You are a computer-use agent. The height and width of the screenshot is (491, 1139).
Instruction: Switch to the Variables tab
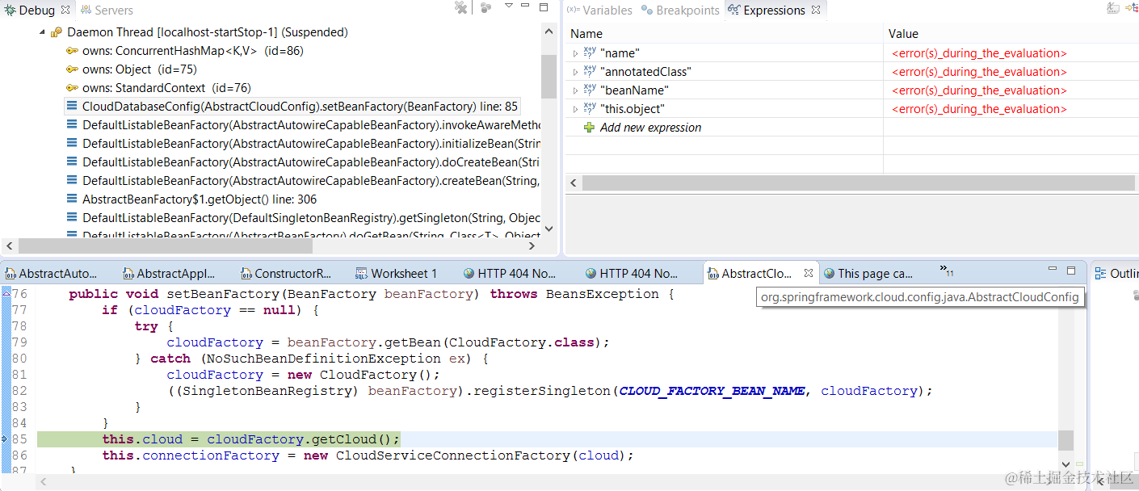coord(599,10)
